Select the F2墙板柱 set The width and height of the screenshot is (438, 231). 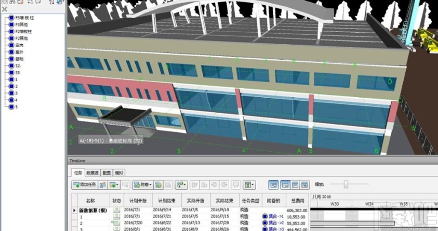[23, 32]
